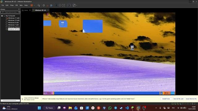
Task: Click the guest taskbar language indicator
Action: 161,93
